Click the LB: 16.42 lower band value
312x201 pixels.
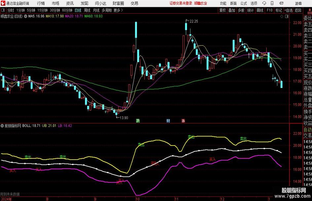(65, 126)
